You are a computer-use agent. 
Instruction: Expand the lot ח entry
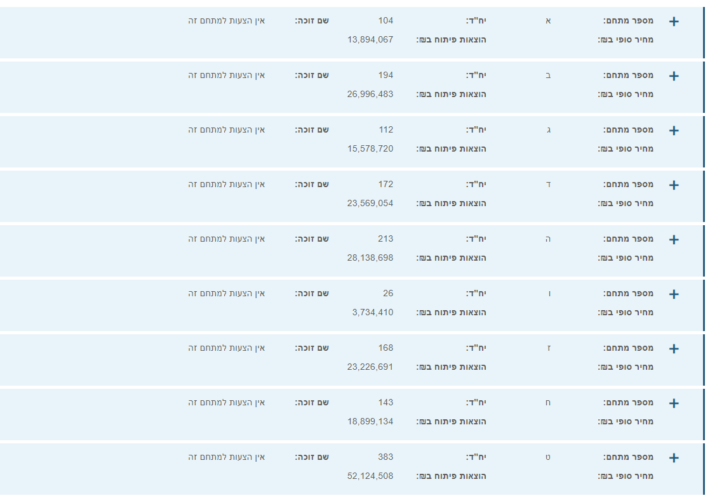click(x=674, y=403)
